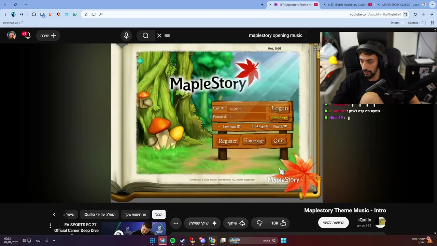
Task: Click the שיתוף share button
Action: pyautogui.click(x=237, y=223)
